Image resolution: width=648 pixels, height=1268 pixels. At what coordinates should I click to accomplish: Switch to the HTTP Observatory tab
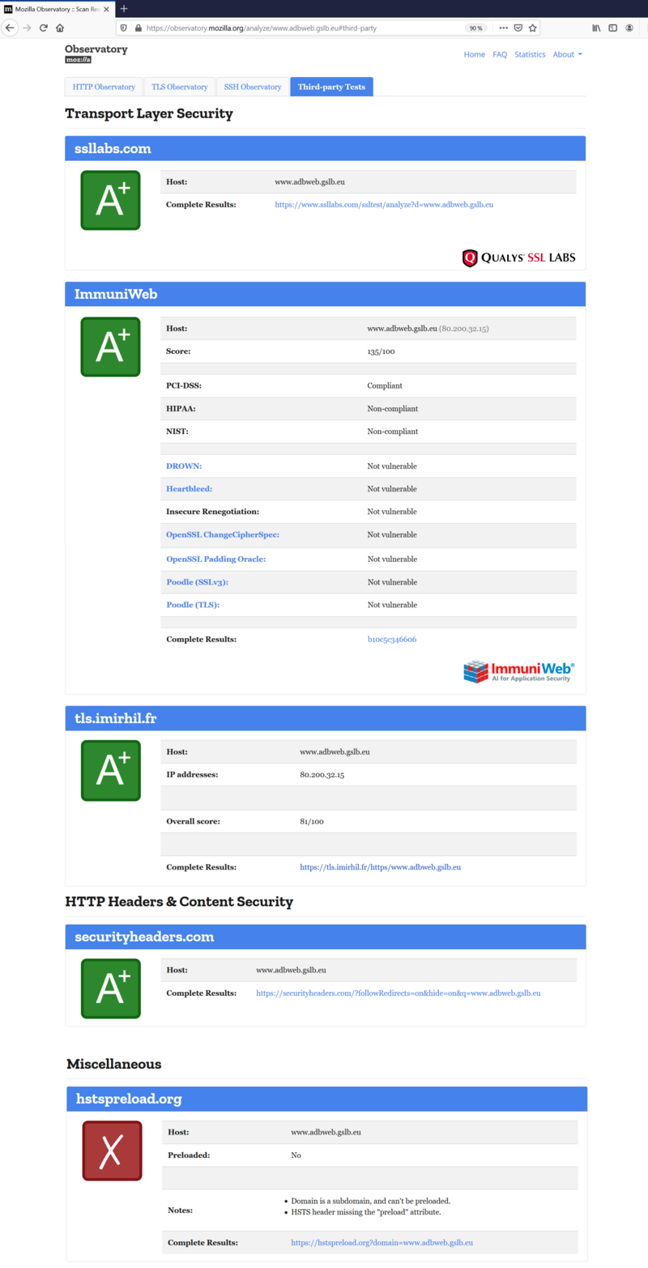coord(104,87)
